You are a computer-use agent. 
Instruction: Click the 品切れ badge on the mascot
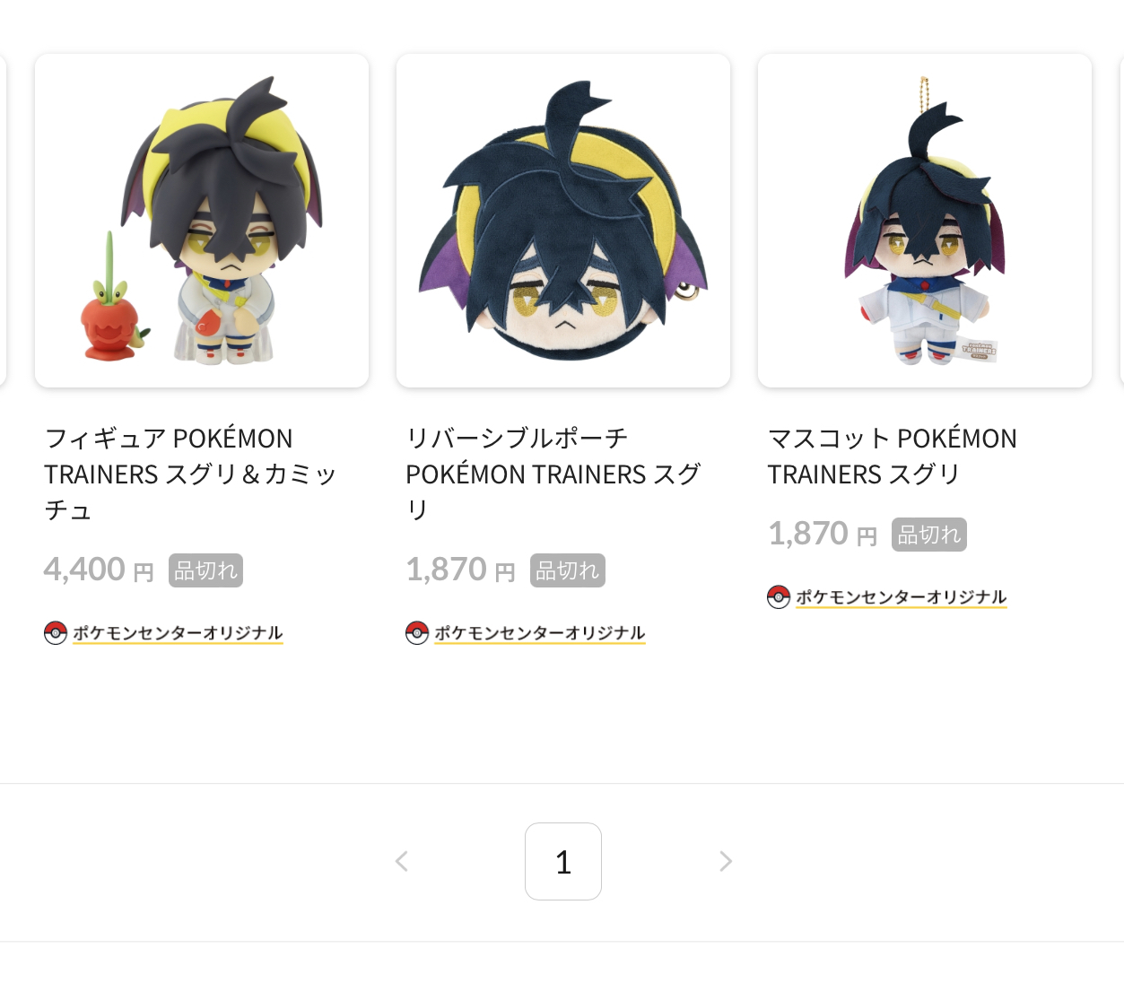(929, 535)
